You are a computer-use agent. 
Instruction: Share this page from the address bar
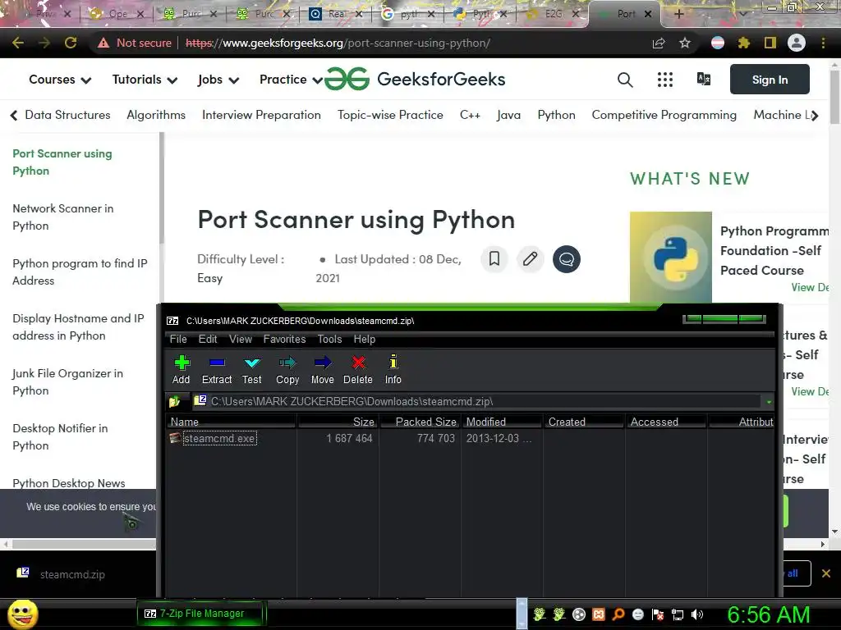coord(659,43)
